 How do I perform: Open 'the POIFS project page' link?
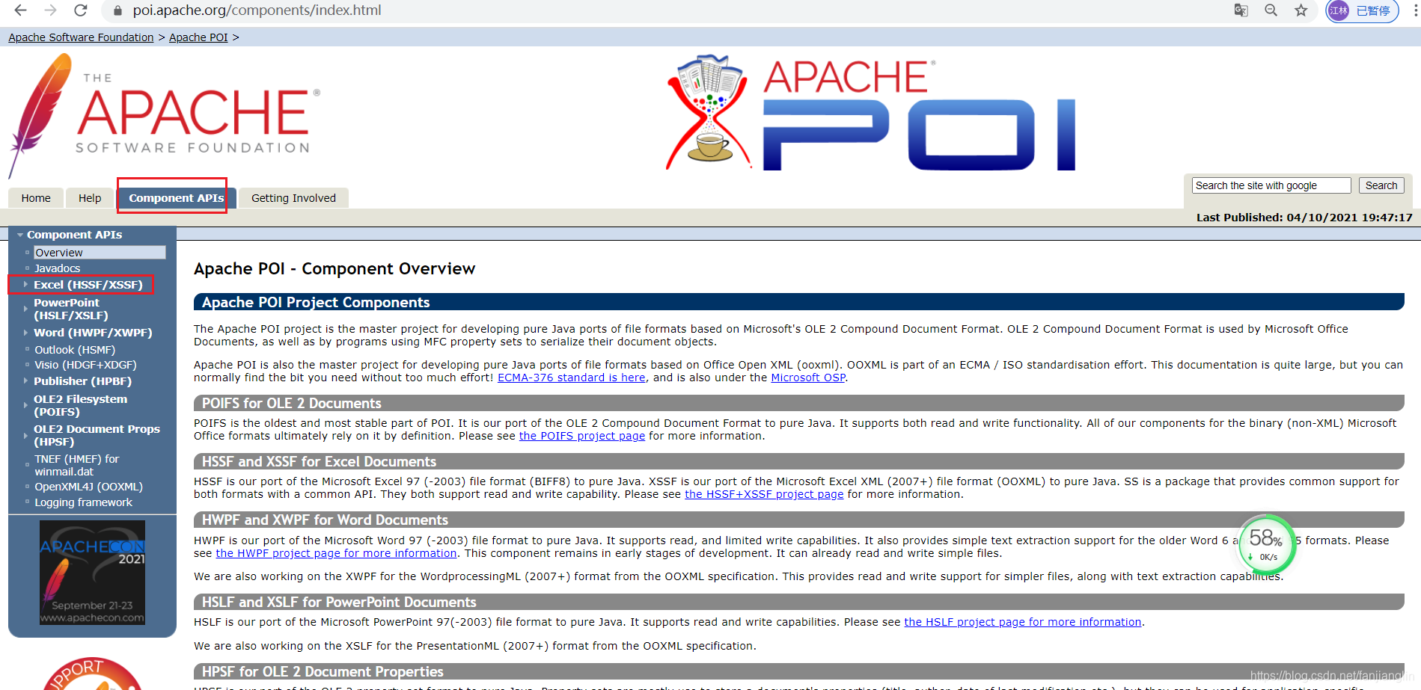(582, 436)
